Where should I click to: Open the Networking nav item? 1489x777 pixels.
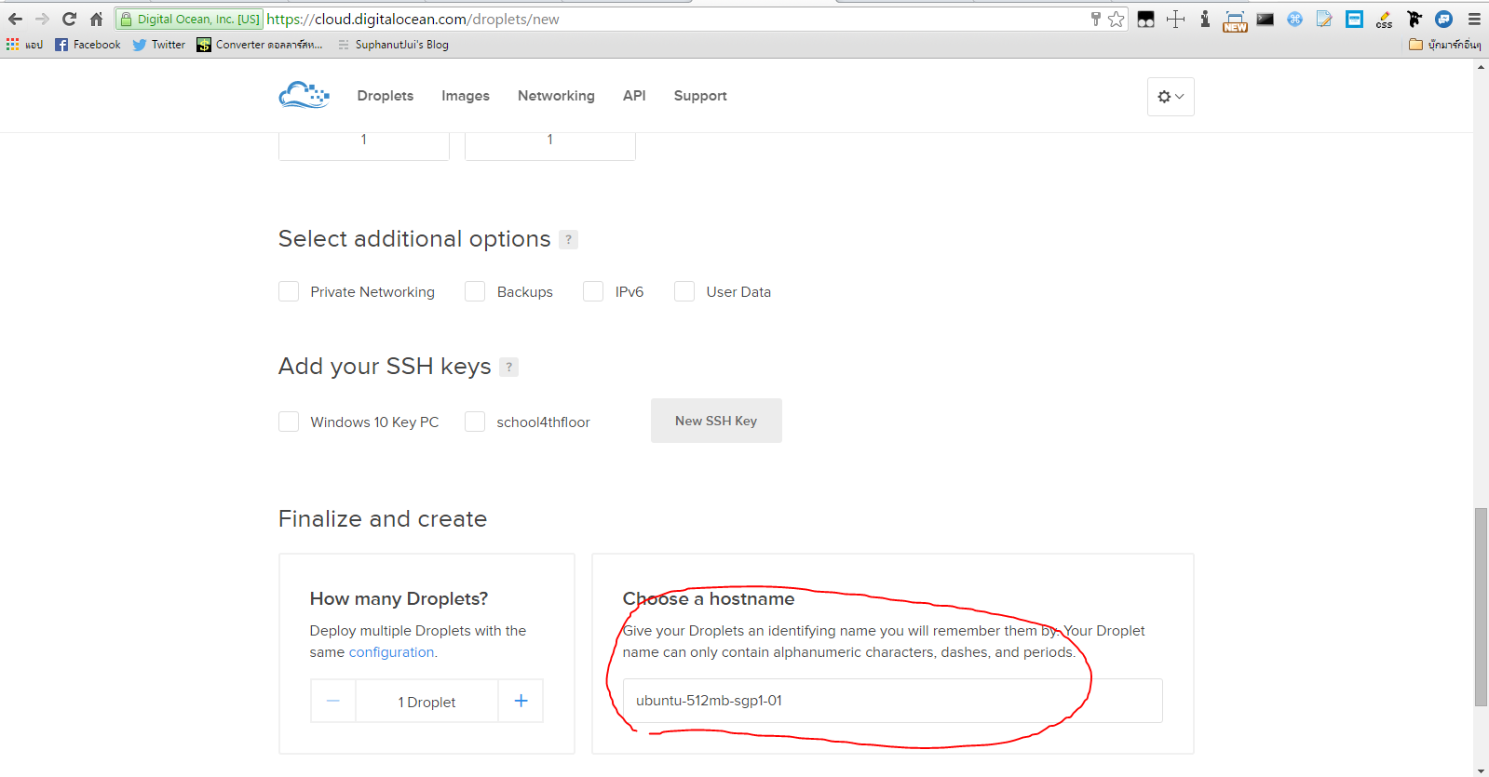556,96
